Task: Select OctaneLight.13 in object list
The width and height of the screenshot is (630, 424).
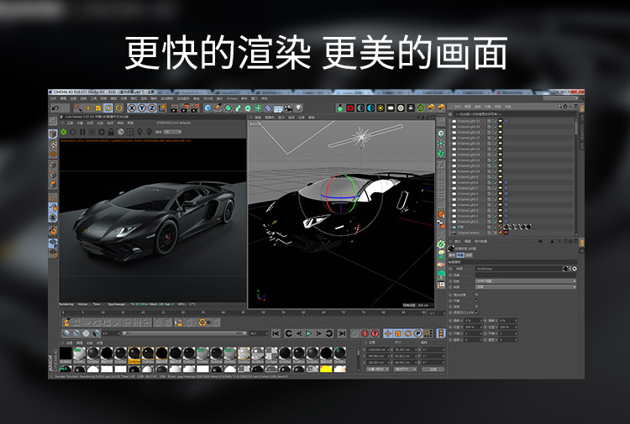Action: pyautogui.click(x=469, y=121)
